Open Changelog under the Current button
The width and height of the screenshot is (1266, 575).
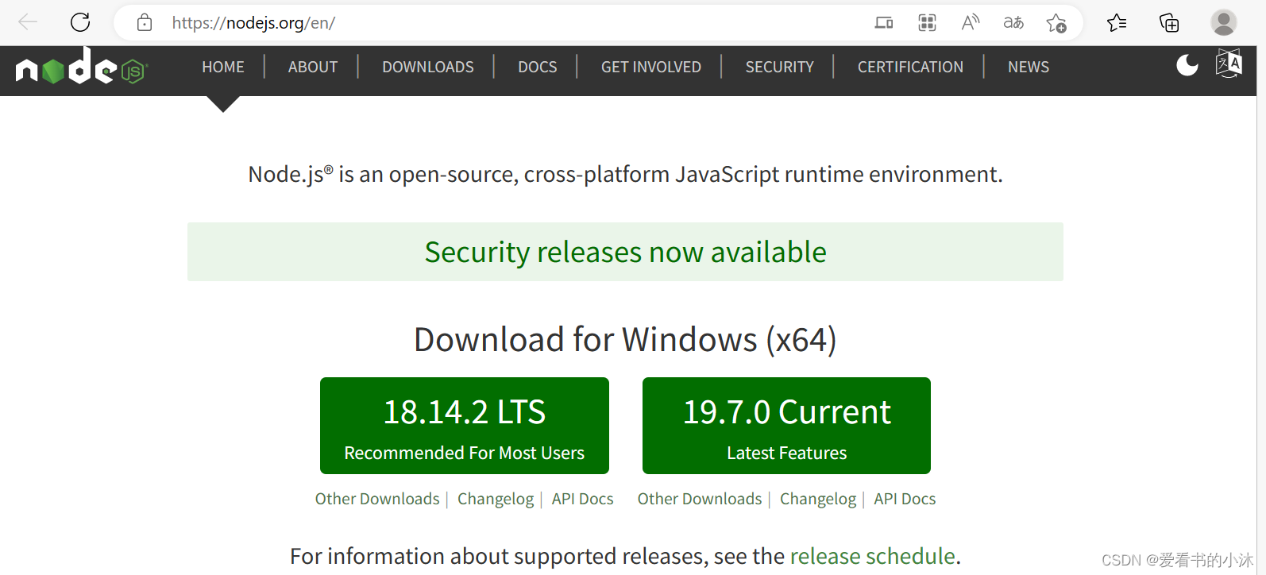pyautogui.click(x=818, y=499)
